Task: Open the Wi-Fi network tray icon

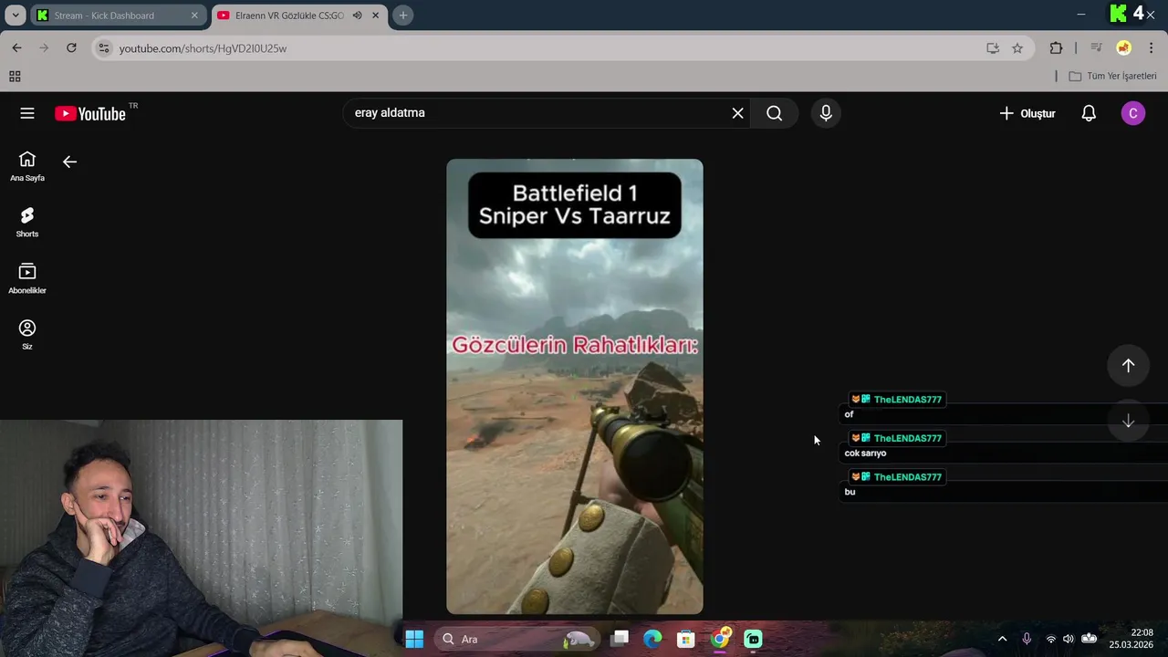Action: coord(1051,639)
